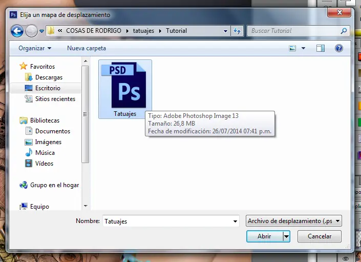Open the Organizar menu

coord(35,48)
